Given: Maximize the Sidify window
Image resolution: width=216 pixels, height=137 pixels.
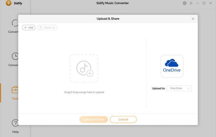Looking at the screenshot, I should (204, 3).
